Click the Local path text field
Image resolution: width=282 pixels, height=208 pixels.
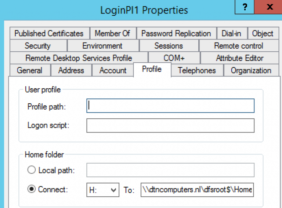[x=170, y=170]
